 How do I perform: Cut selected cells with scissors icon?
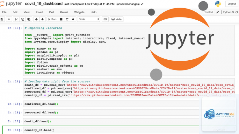[x=16, y=19]
